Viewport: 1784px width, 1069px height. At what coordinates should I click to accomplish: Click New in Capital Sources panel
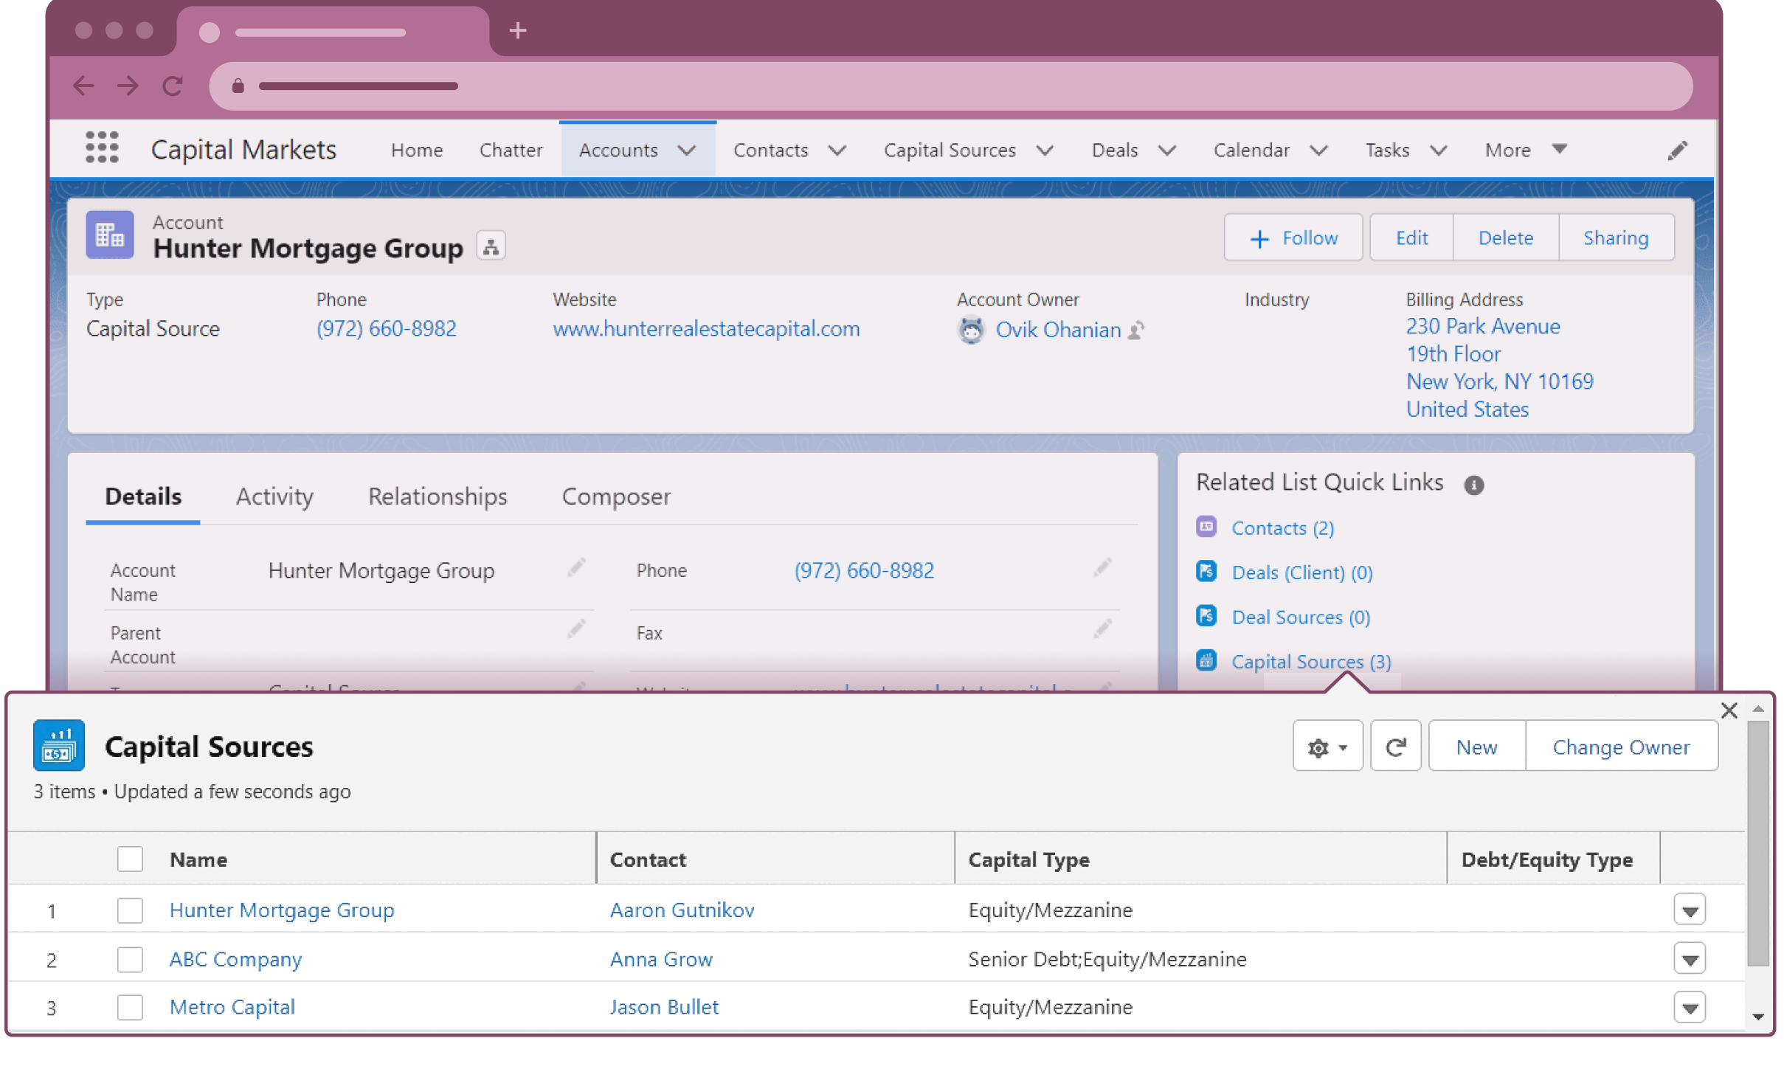click(x=1476, y=747)
